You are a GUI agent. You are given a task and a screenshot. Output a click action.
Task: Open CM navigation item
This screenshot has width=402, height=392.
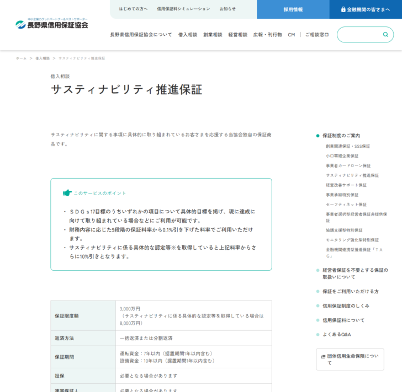coord(291,35)
